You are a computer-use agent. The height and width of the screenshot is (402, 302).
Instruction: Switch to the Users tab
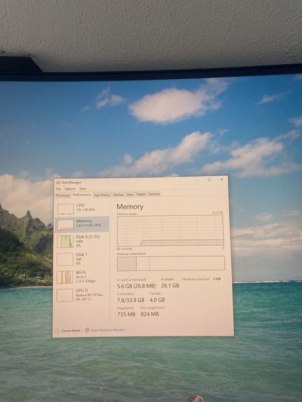129,194
